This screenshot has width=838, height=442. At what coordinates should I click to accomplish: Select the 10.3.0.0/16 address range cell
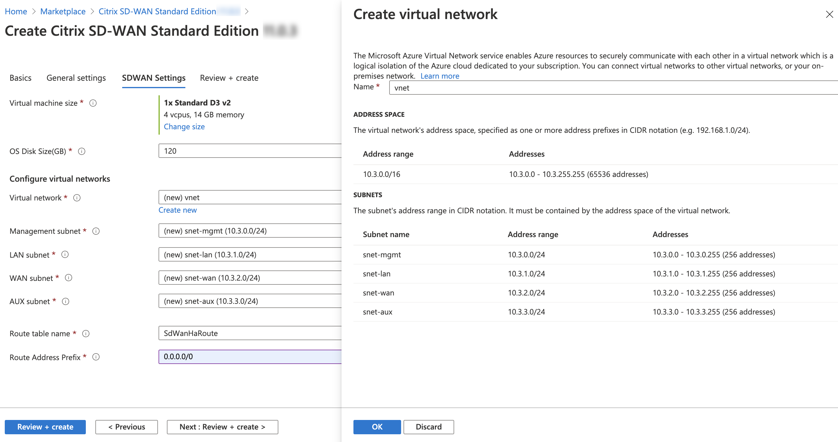tap(381, 174)
